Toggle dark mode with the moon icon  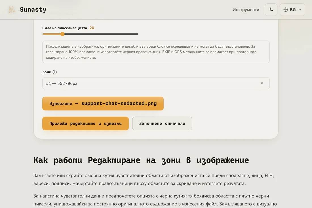[x=271, y=10]
